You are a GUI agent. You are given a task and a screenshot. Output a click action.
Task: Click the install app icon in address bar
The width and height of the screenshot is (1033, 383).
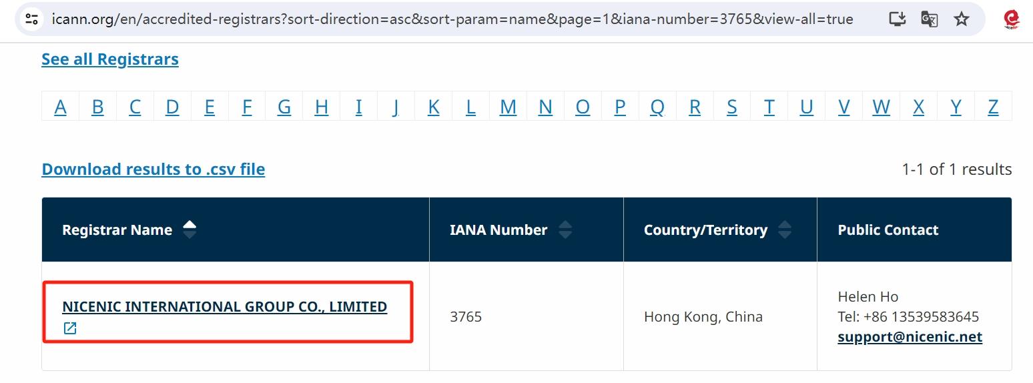(x=898, y=19)
